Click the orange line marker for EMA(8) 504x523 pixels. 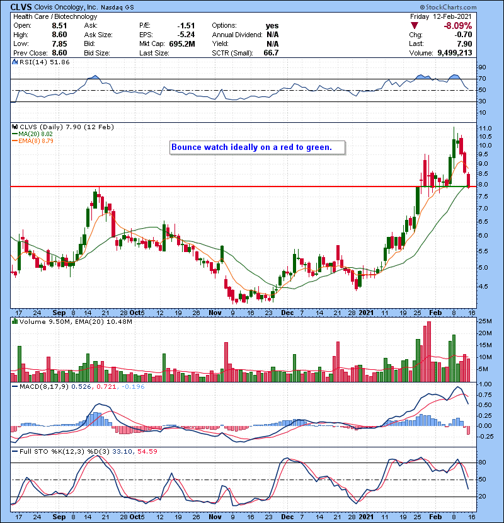coord(14,141)
